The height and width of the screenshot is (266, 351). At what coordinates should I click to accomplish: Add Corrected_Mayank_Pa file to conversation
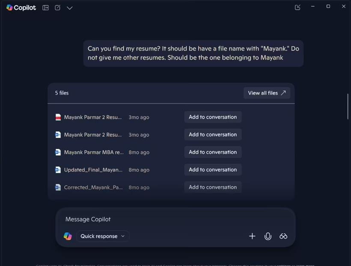213,187
